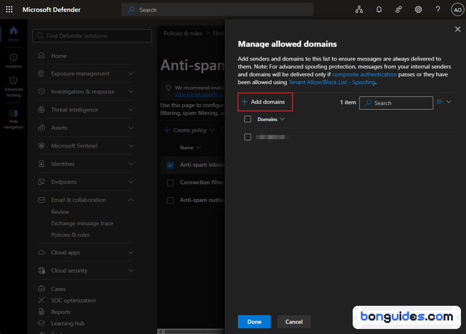This screenshot has height=334, width=466.
Task: Click Policies & rules breadcrumb
Action: coord(183,33)
